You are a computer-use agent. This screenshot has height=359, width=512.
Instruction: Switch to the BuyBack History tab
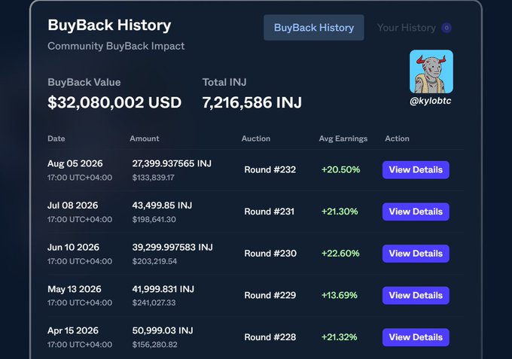pyautogui.click(x=314, y=28)
